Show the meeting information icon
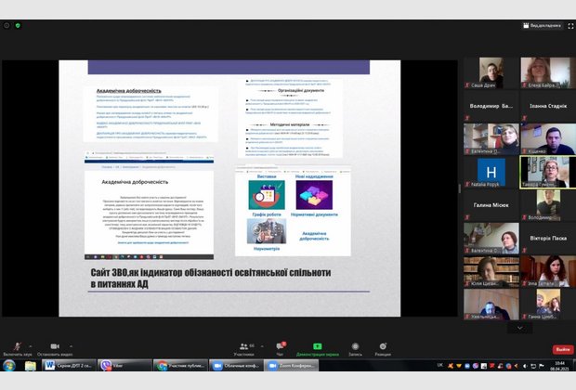This screenshot has height=390, width=576. coord(7,25)
